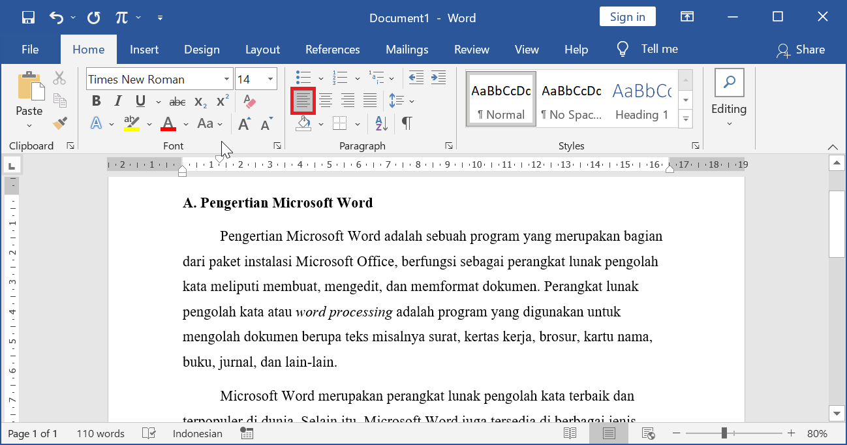Click the Tell me lightbulb icon
The width and height of the screenshot is (847, 445).
(623, 50)
